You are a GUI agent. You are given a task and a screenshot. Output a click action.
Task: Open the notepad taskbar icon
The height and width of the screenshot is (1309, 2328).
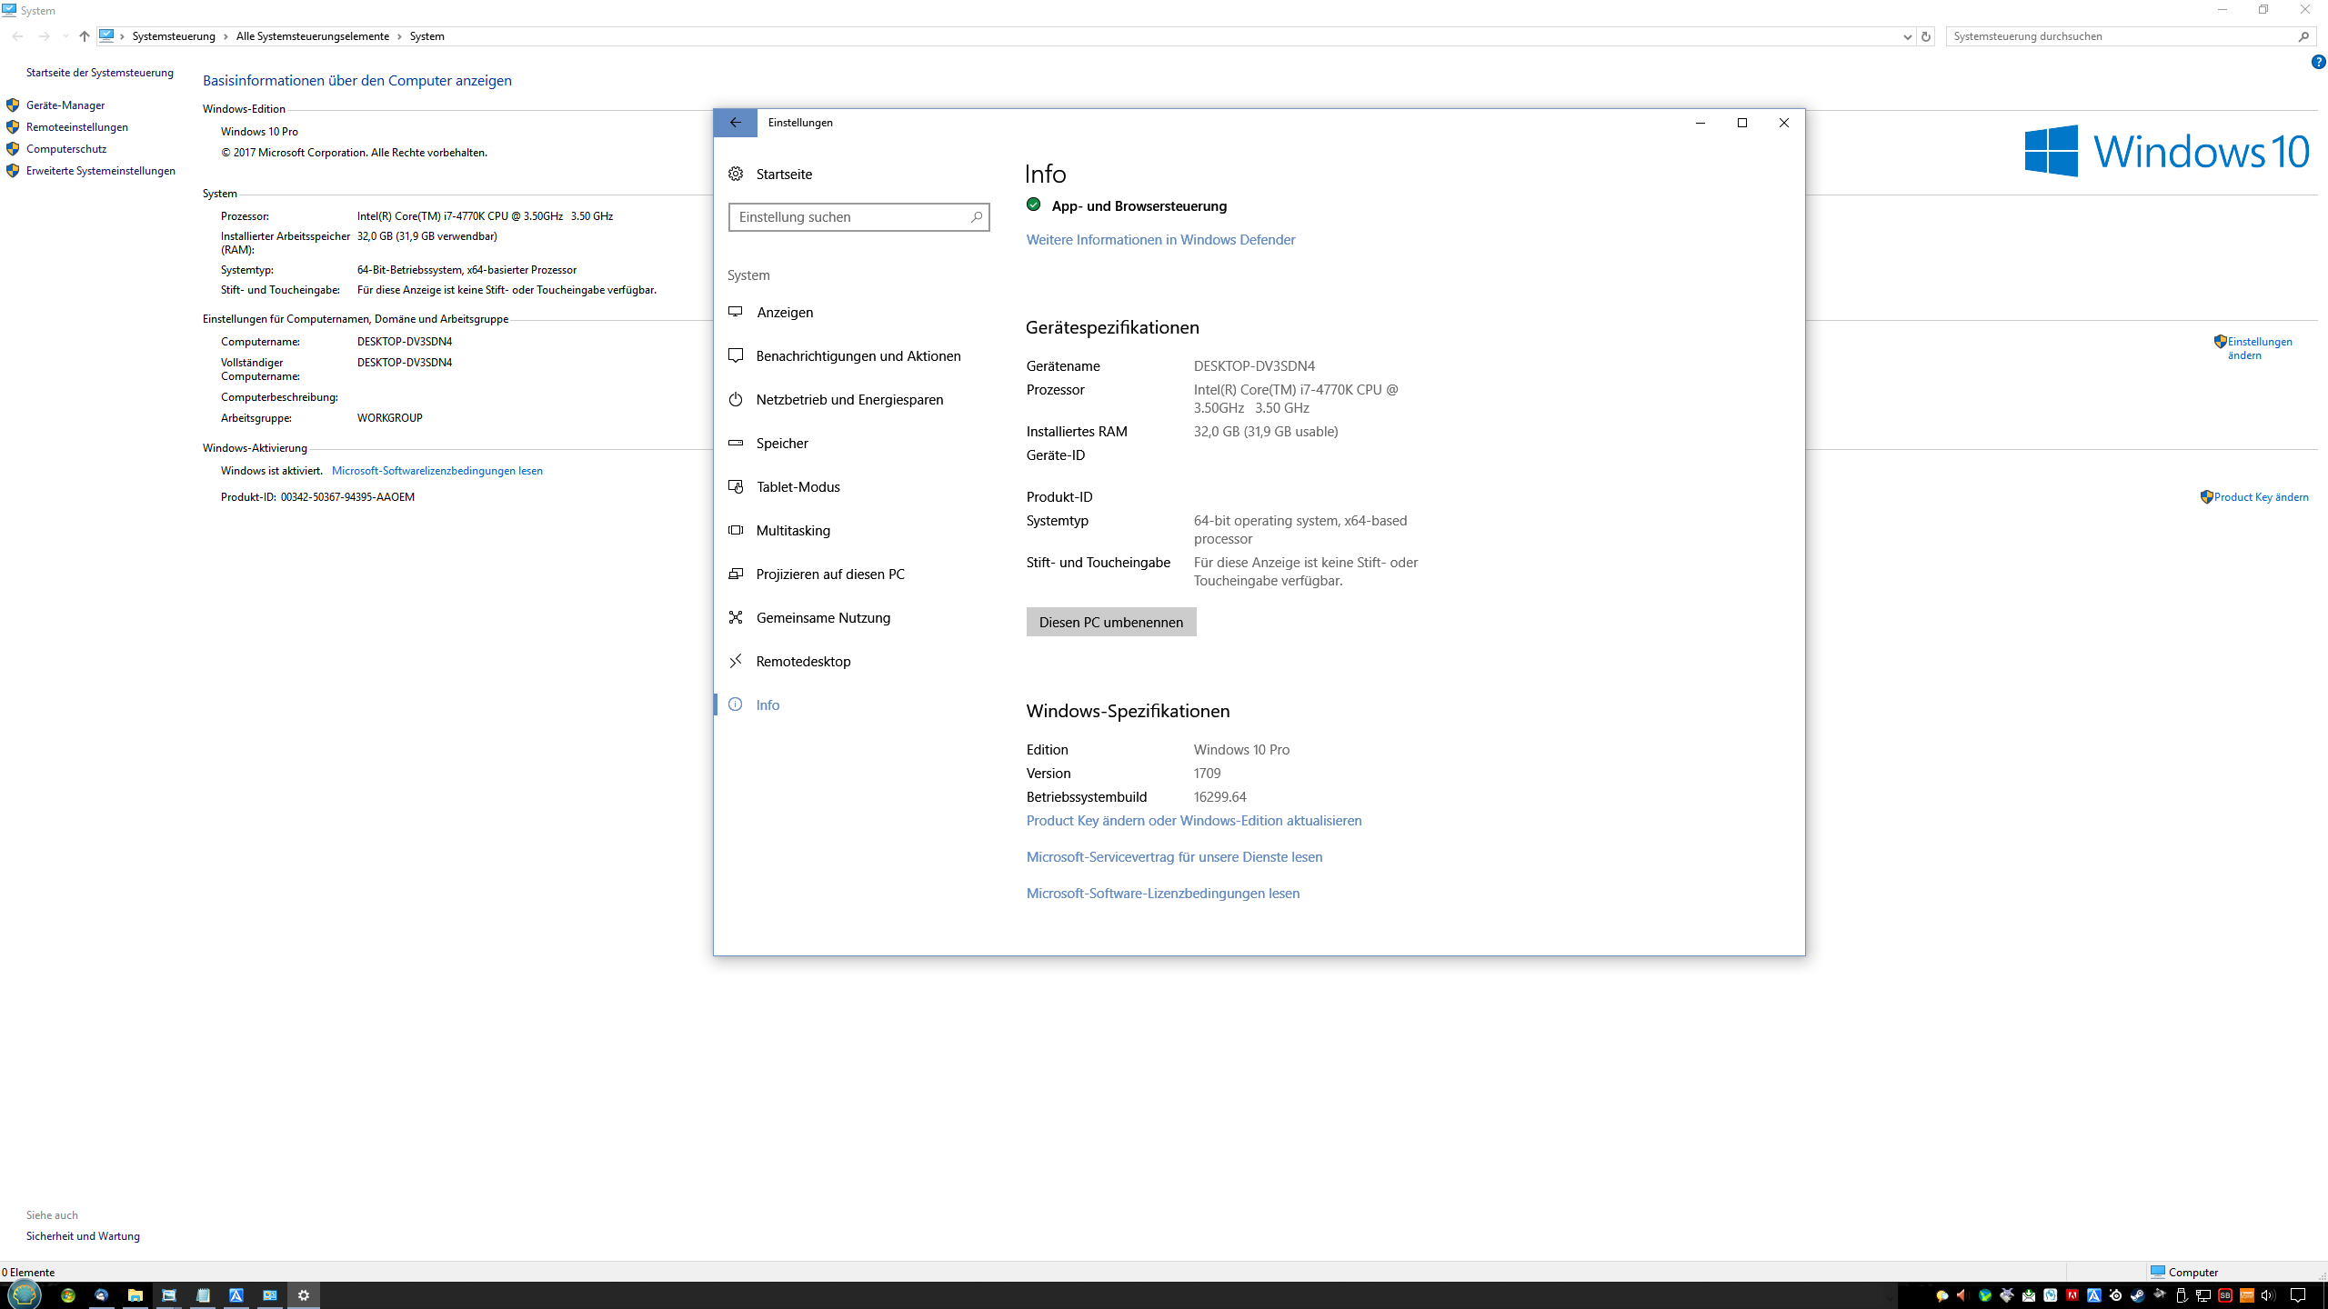[x=203, y=1295]
